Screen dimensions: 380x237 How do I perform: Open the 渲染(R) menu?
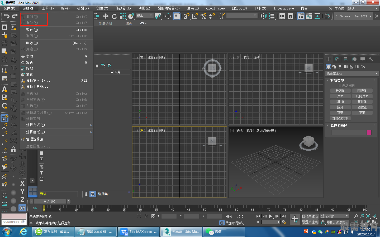coord(193,8)
